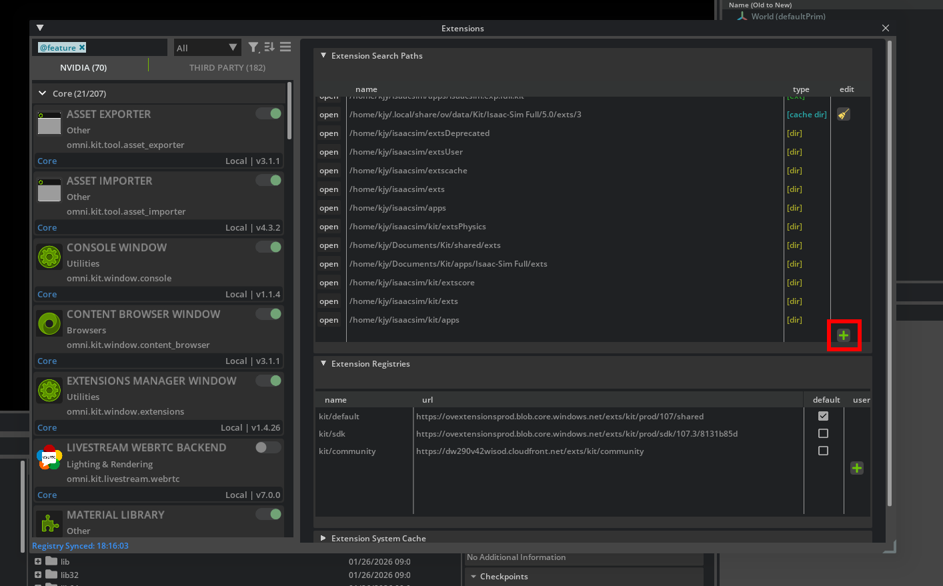Open the extsUser search path folder

(x=329, y=152)
